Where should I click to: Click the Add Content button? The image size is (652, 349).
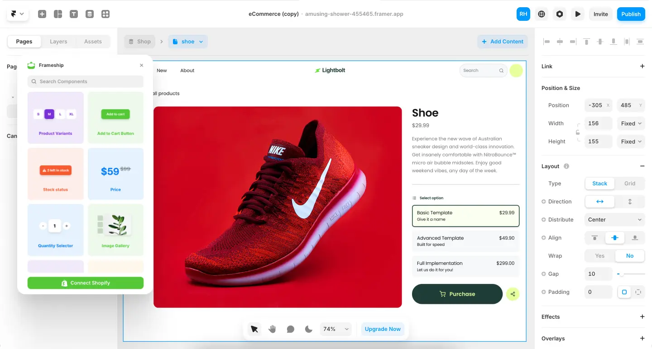[x=503, y=42]
